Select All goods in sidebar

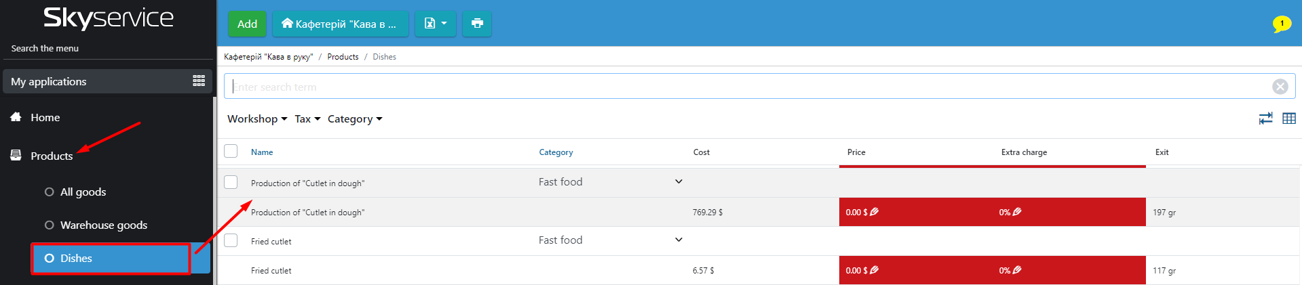tap(83, 192)
